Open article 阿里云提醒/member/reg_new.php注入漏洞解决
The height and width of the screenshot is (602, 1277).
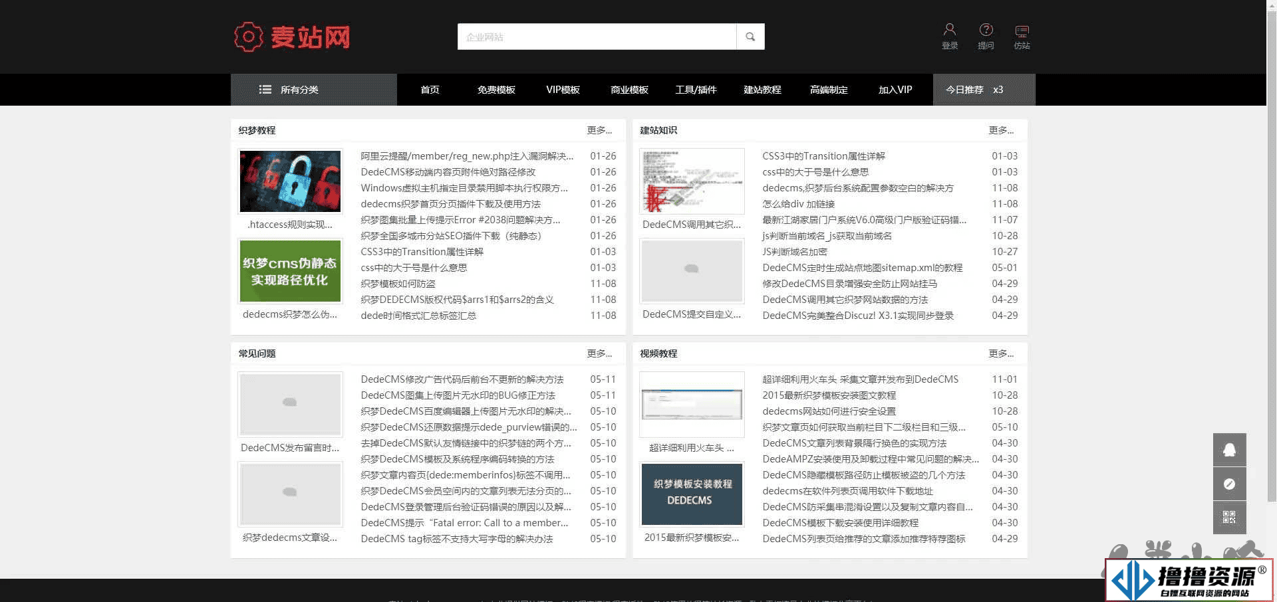click(x=467, y=156)
